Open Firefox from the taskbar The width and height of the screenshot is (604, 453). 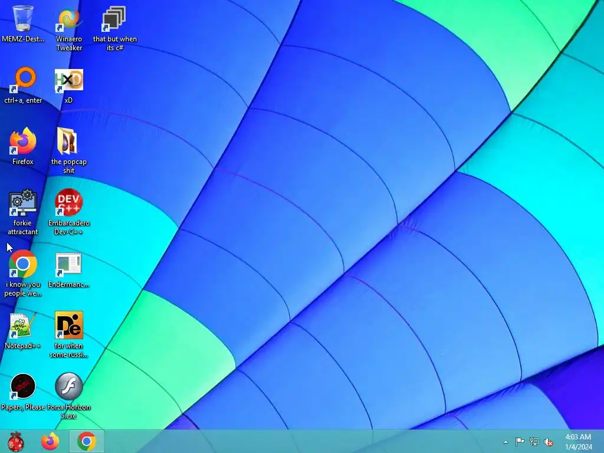[51, 441]
